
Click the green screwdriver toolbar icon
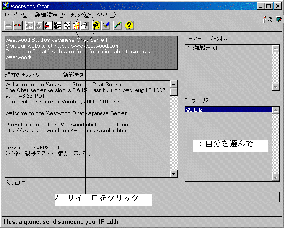pos(118,26)
